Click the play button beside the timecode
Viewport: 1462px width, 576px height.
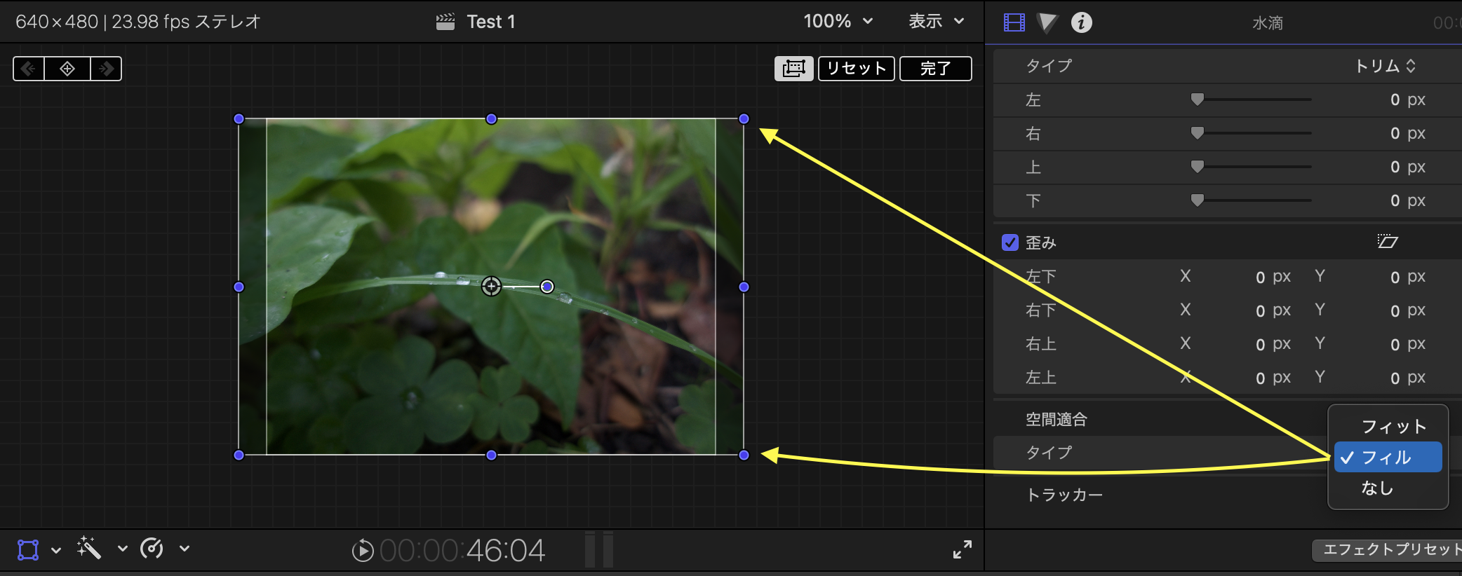[x=362, y=551]
